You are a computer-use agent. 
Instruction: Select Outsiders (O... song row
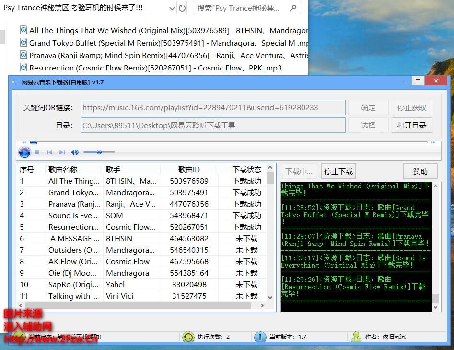pos(141,250)
